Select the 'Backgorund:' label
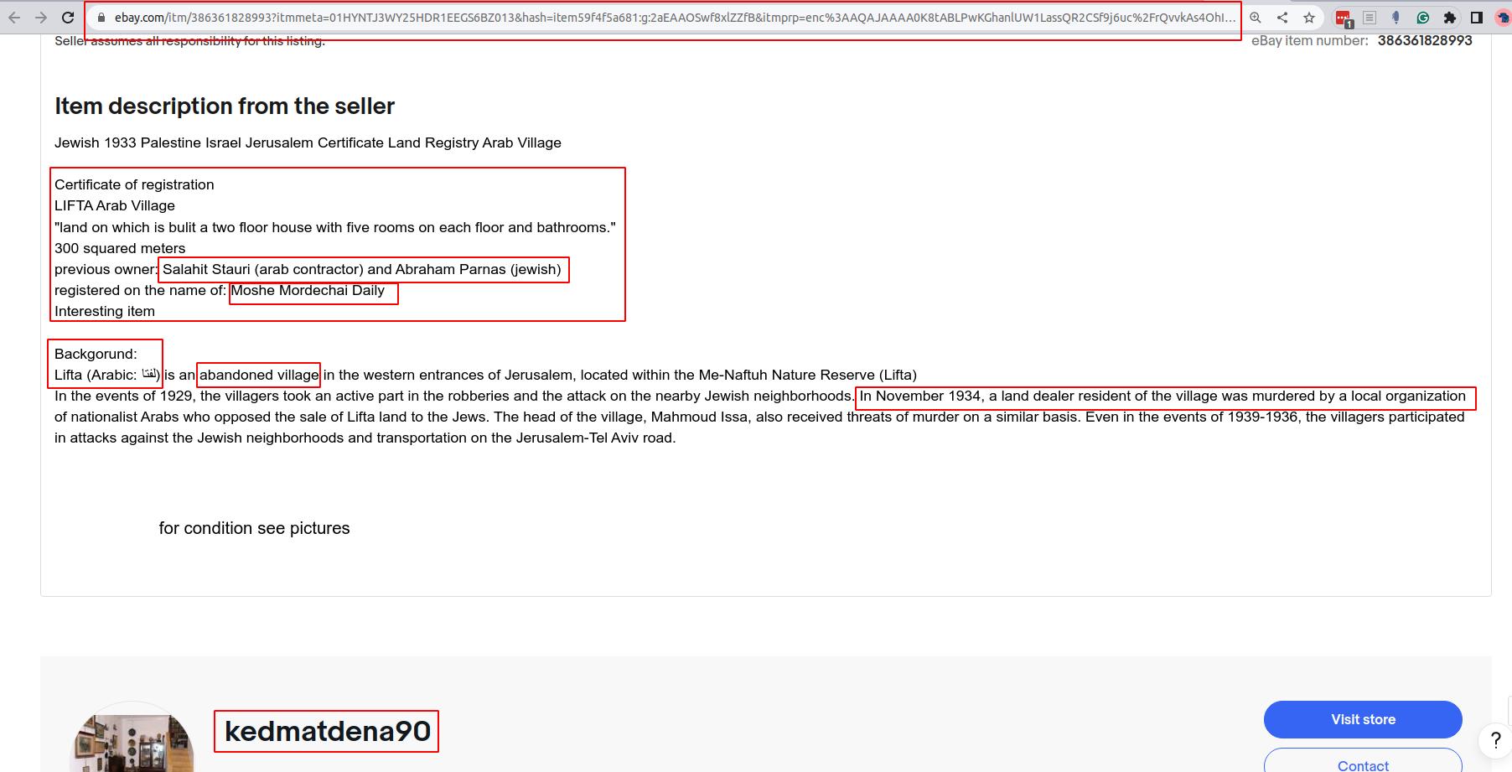 coord(96,354)
